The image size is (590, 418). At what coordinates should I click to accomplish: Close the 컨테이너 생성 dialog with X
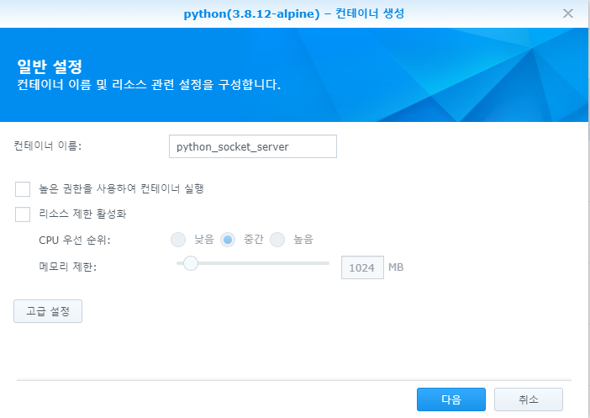[x=570, y=14]
